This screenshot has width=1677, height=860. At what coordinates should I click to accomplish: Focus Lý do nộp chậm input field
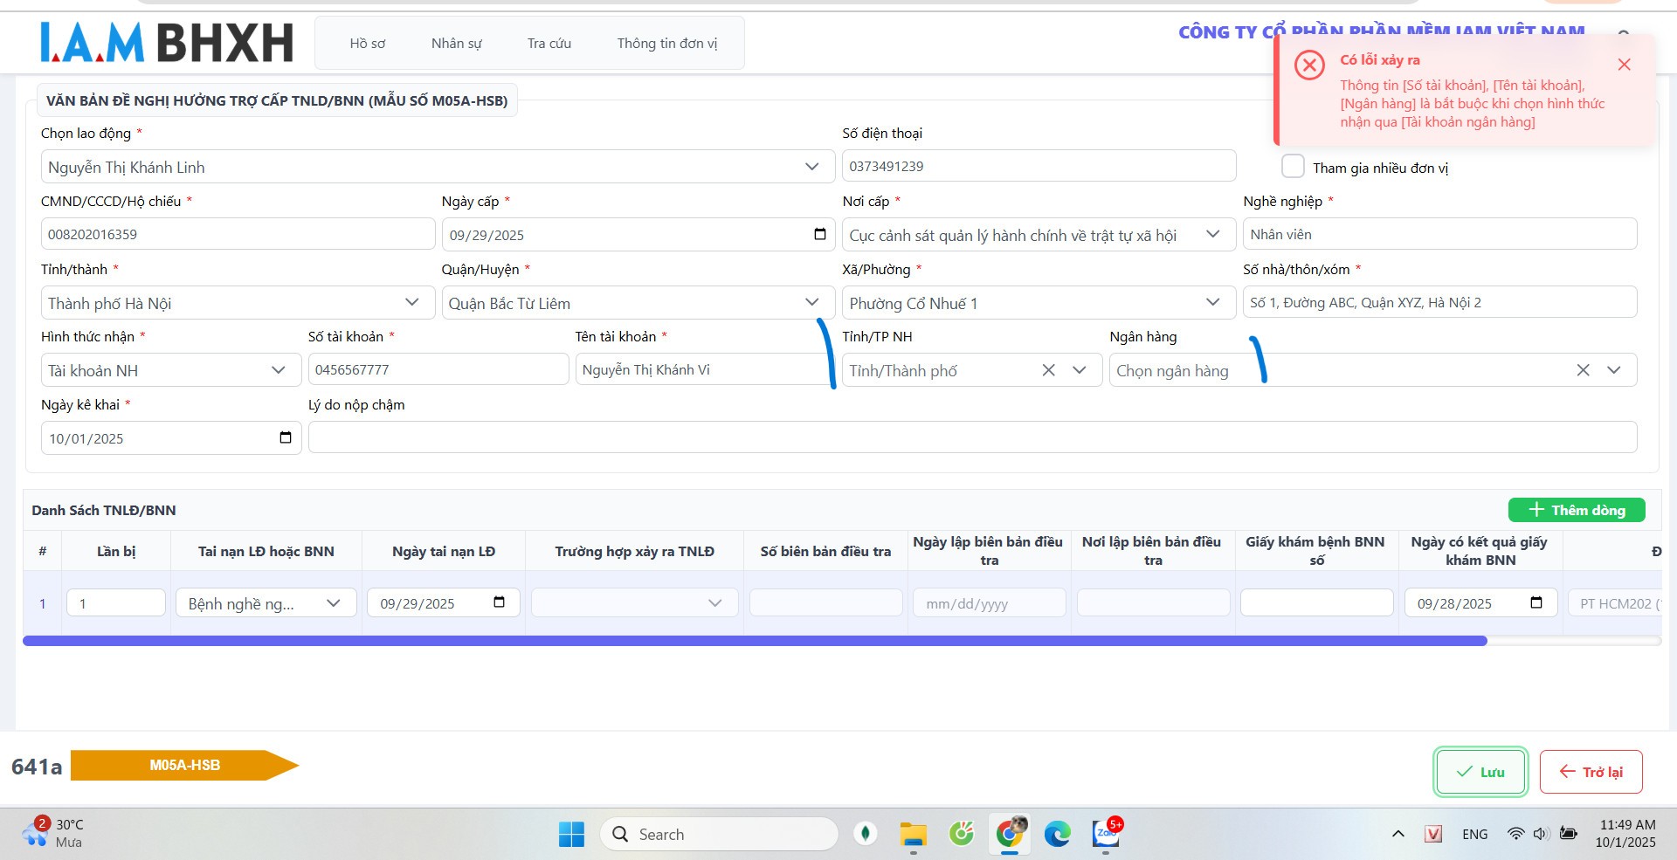click(x=972, y=437)
